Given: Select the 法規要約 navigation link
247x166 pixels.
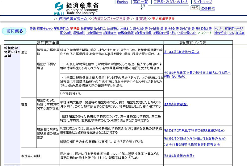Looking at the screenshot, I should 113,29.
